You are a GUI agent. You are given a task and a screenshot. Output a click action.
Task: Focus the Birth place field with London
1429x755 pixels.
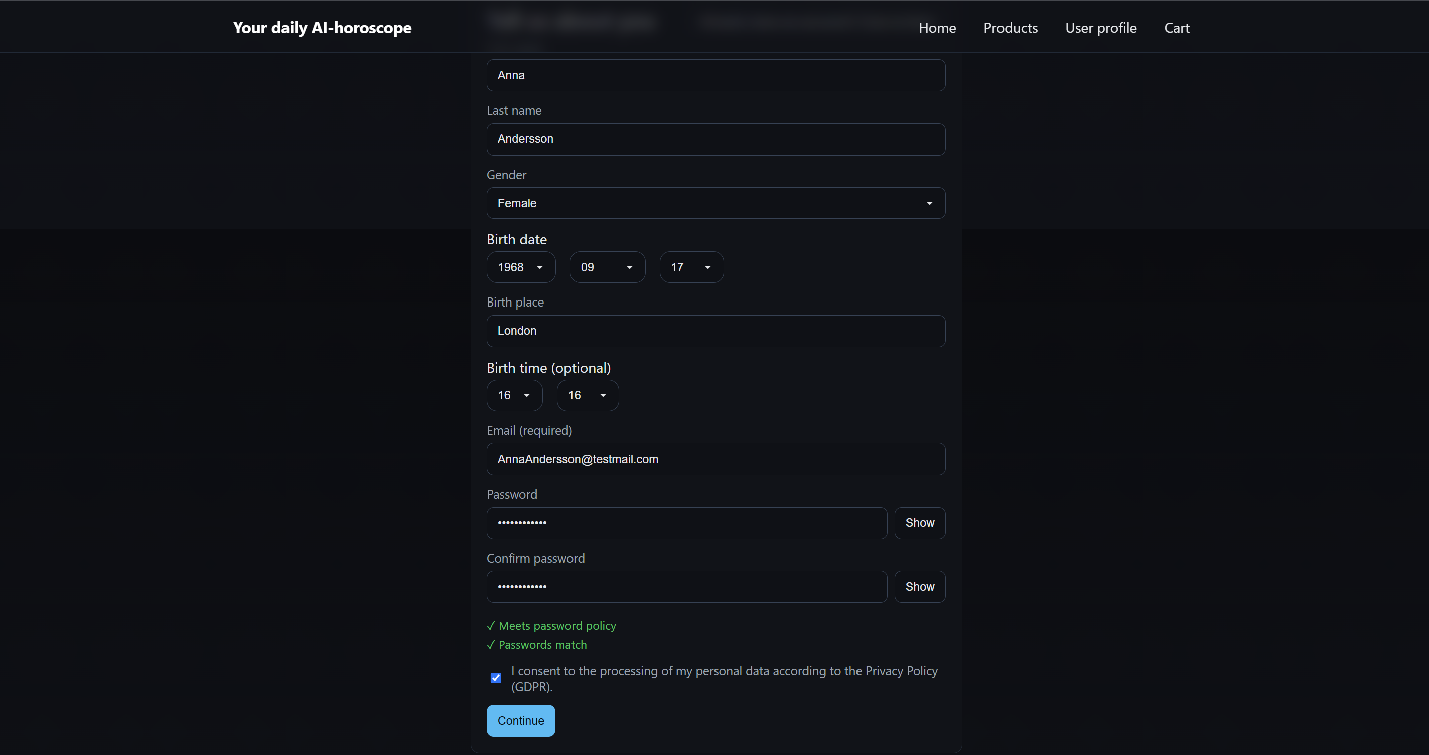pyautogui.click(x=715, y=331)
